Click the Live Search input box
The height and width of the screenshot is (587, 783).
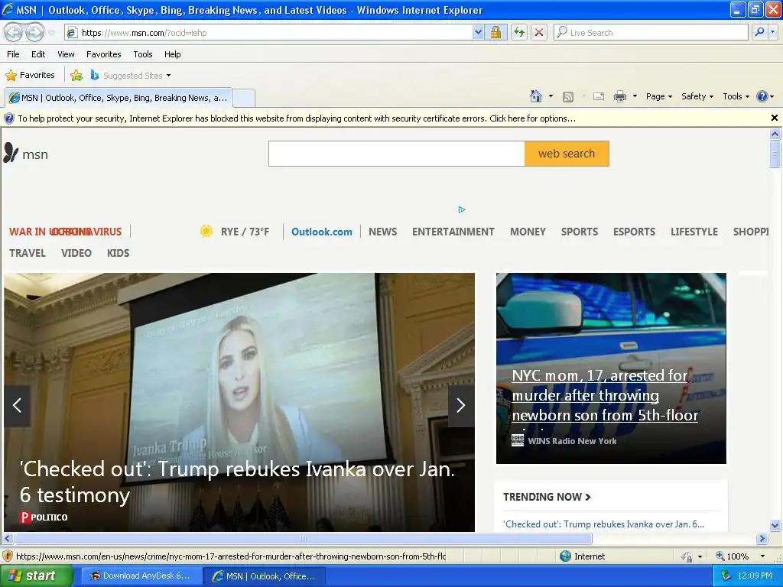coord(651,33)
